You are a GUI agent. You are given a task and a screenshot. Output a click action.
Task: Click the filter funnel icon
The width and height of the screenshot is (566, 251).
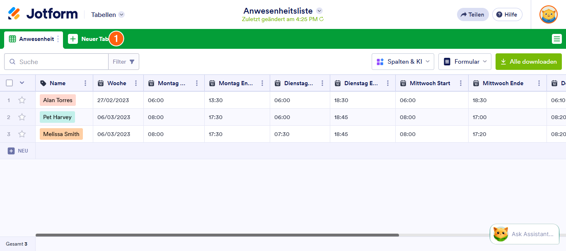point(132,62)
